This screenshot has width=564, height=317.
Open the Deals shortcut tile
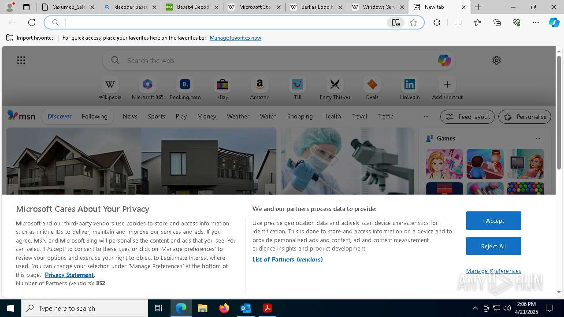tap(372, 88)
